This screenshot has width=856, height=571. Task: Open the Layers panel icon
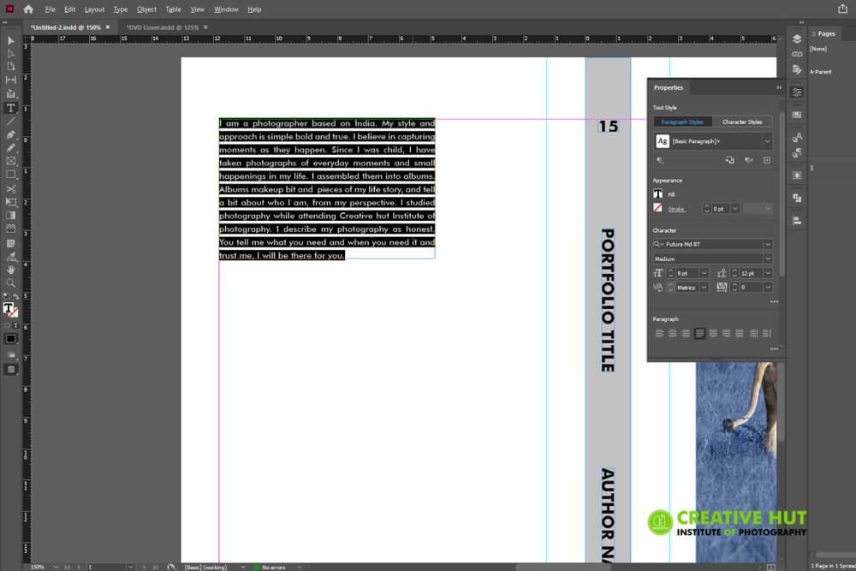(x=797, y=39)
